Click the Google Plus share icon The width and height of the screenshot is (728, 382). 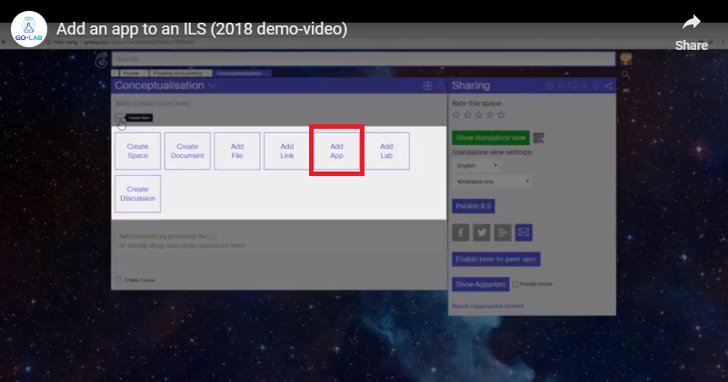[503, 232]
